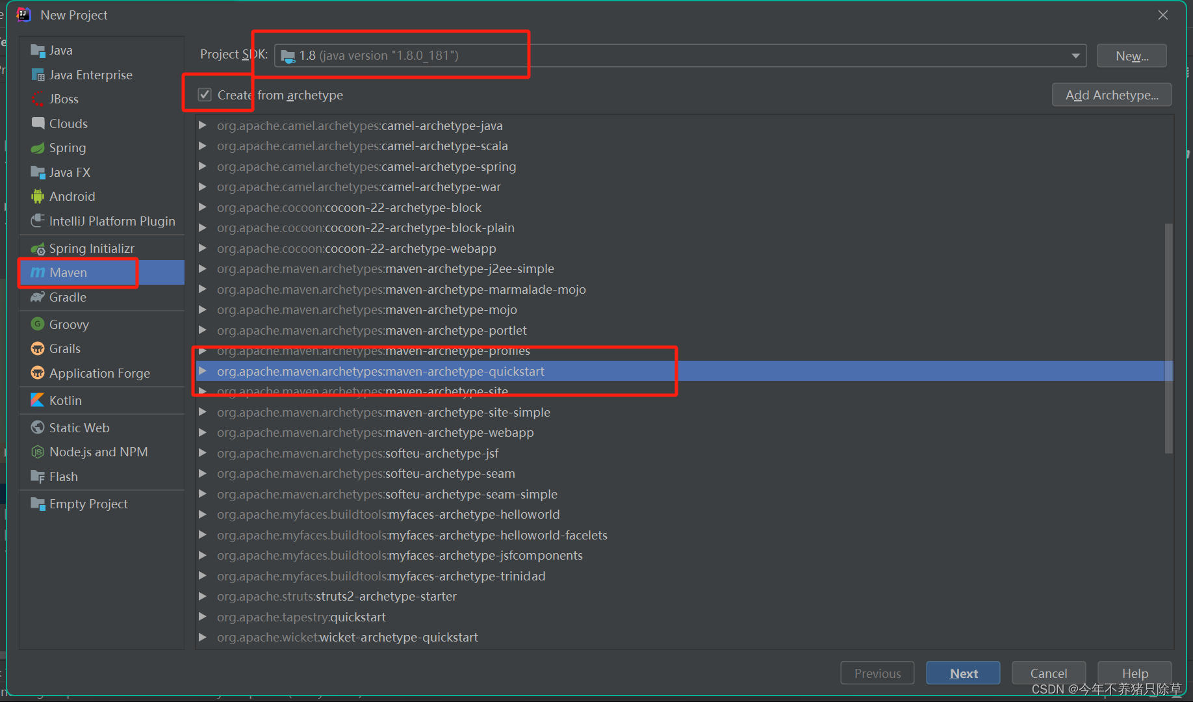The image size is (1193, 702).
Task: Select the Spring Initializr icon
Action: tap(38, 248)
